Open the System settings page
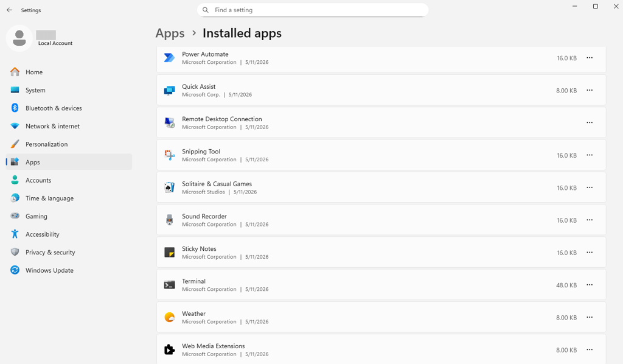This screenshot has width=623, height=364. (x=69, y=90)
